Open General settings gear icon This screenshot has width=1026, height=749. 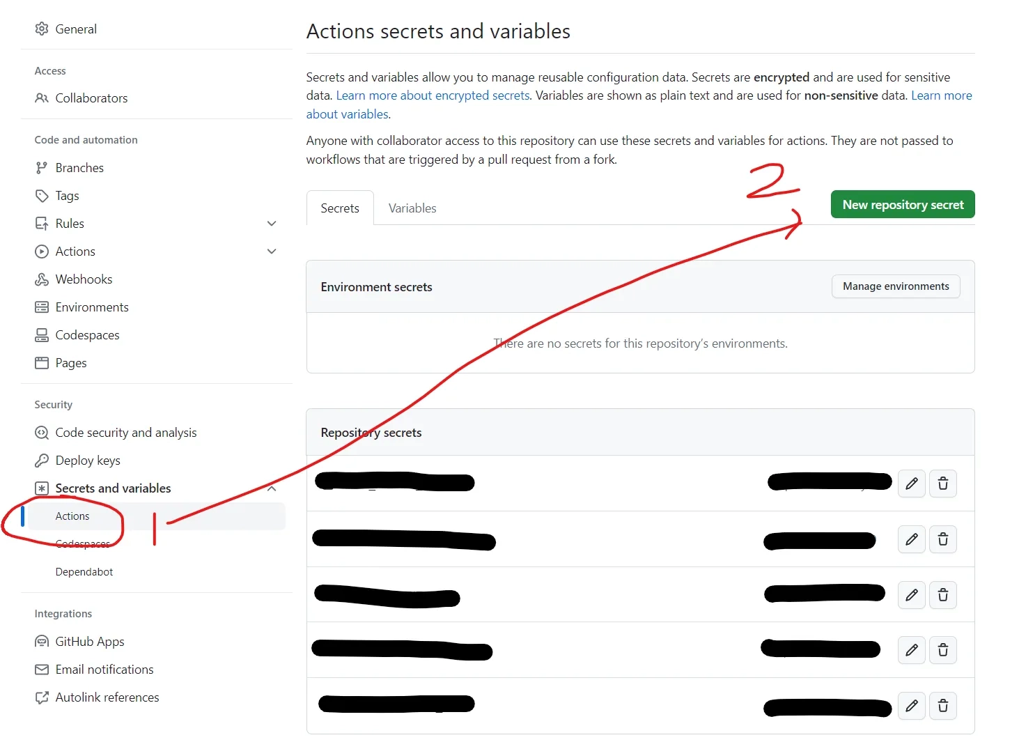pyautogui.click(x=42, y=29)
